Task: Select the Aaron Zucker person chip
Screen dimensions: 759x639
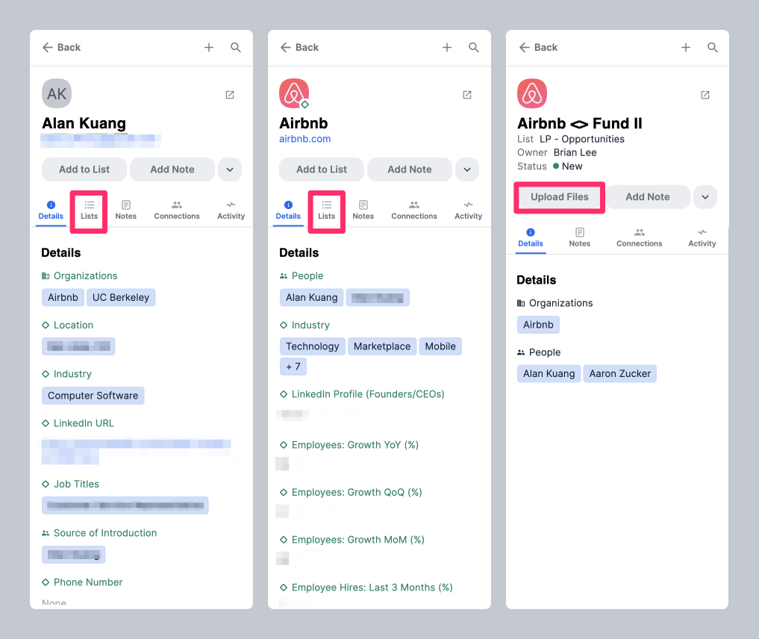Action: pos(619,373)
